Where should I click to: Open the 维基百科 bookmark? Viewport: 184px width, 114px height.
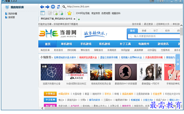click(x=116, y=13)
